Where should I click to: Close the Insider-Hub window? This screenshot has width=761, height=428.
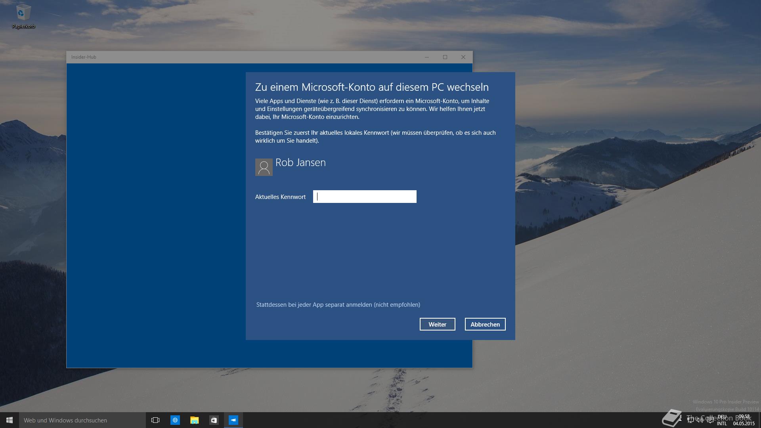(463, 57)
